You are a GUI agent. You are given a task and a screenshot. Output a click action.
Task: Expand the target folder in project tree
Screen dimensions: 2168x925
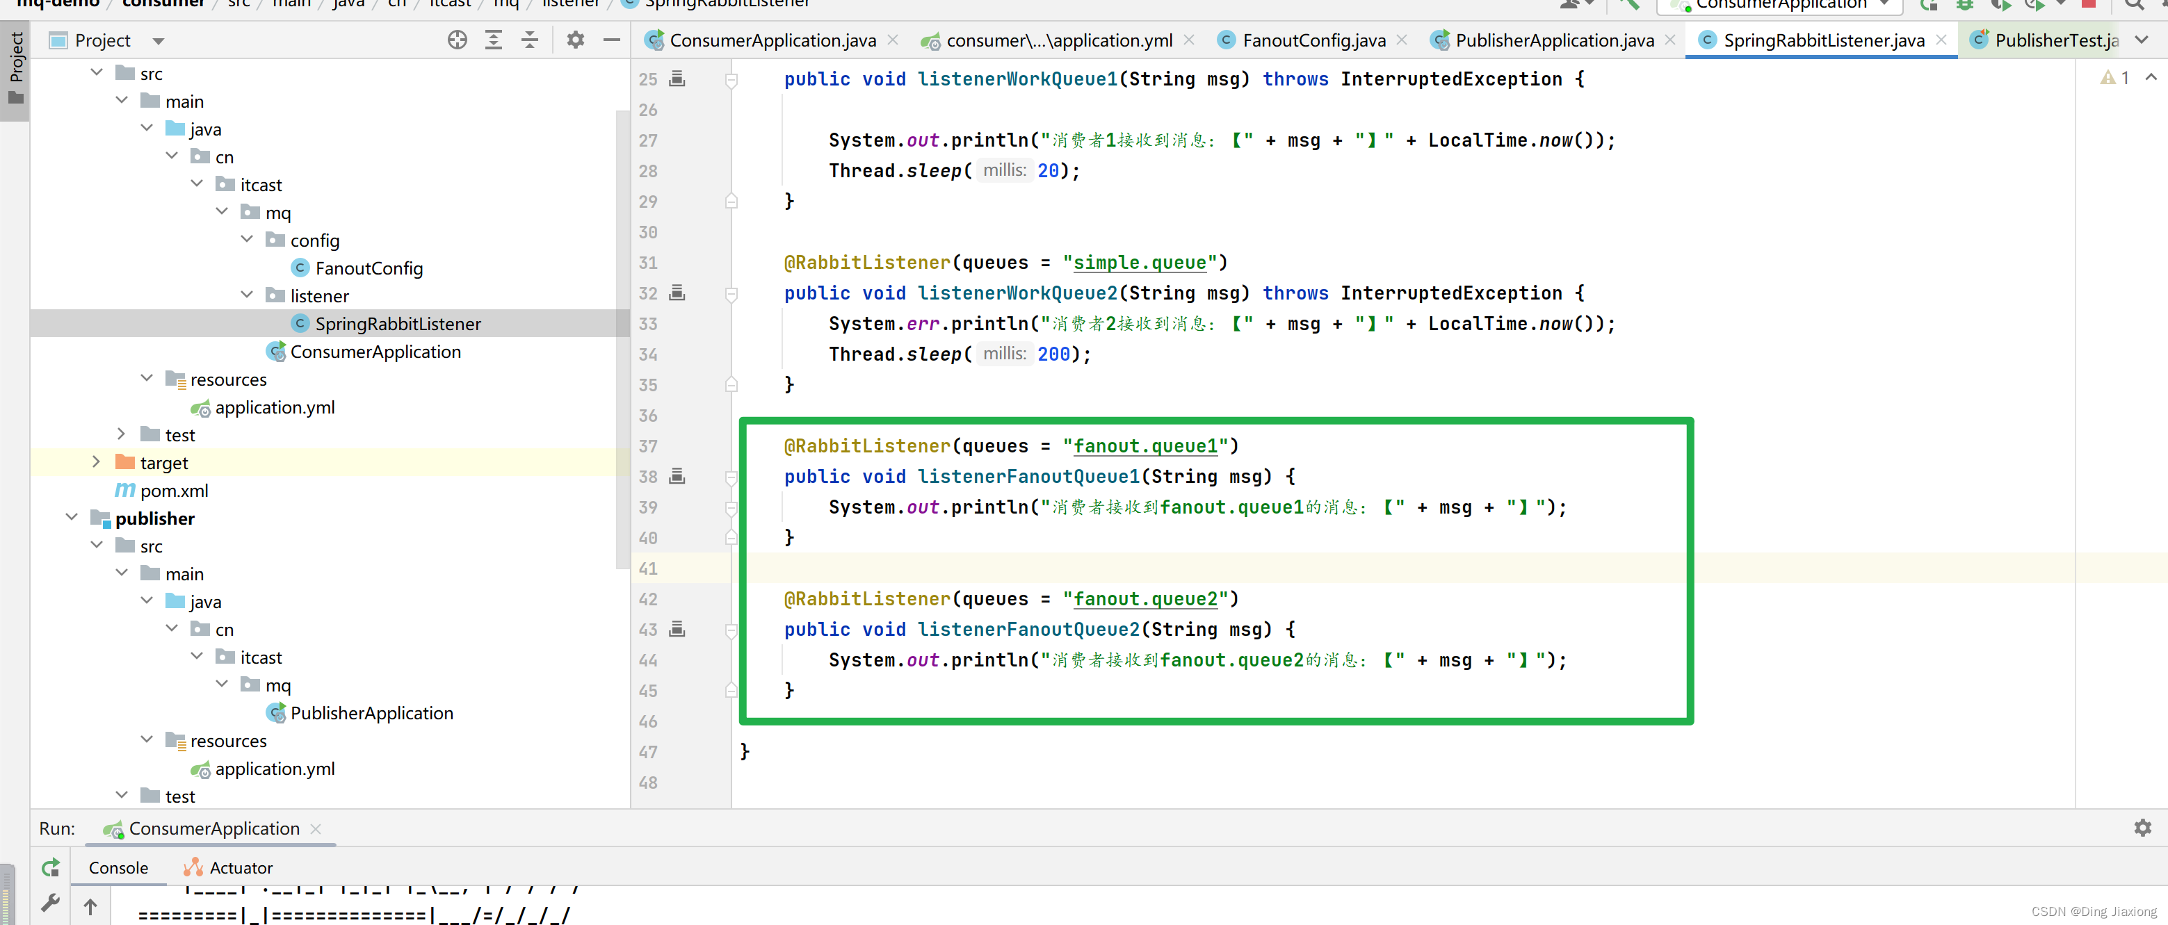(96, 461)
